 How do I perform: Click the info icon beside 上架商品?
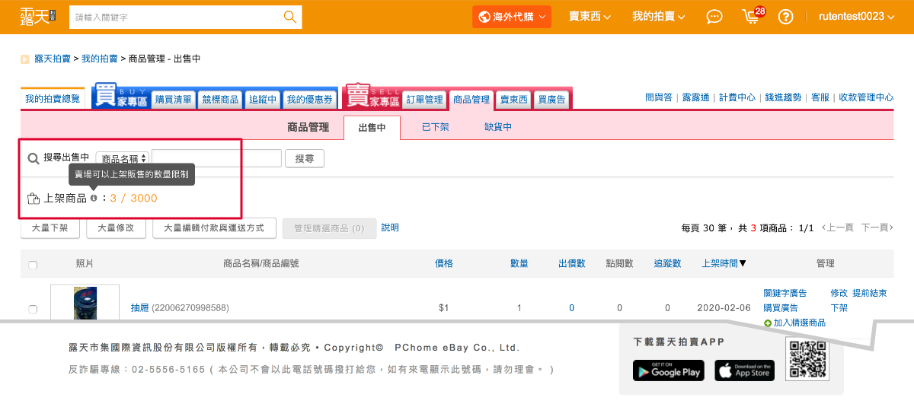pos(94,198)
